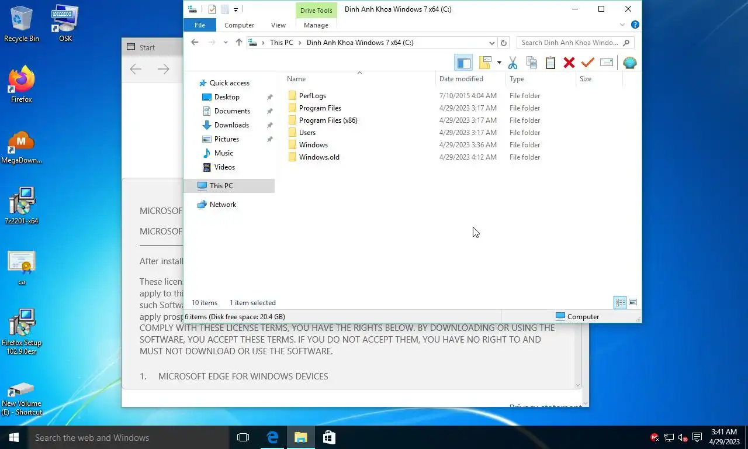
Task: Select Network in navigation pane
Action: (x=223, y=205)
